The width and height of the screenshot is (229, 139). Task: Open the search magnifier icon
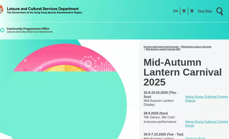pos(219,11)
